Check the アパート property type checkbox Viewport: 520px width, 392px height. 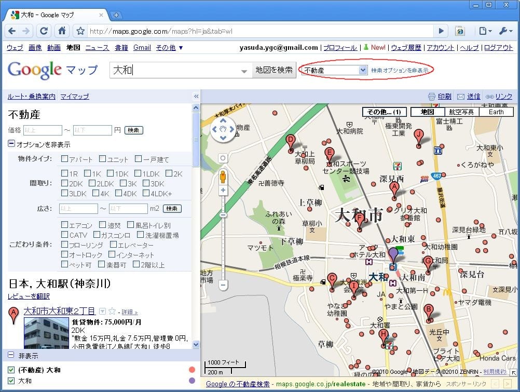click(x=65, y=159)
